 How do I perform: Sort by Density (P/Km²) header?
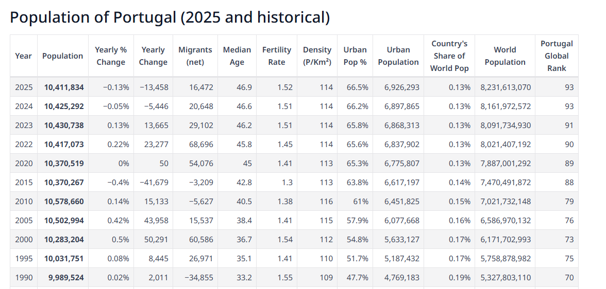[317, 56]
